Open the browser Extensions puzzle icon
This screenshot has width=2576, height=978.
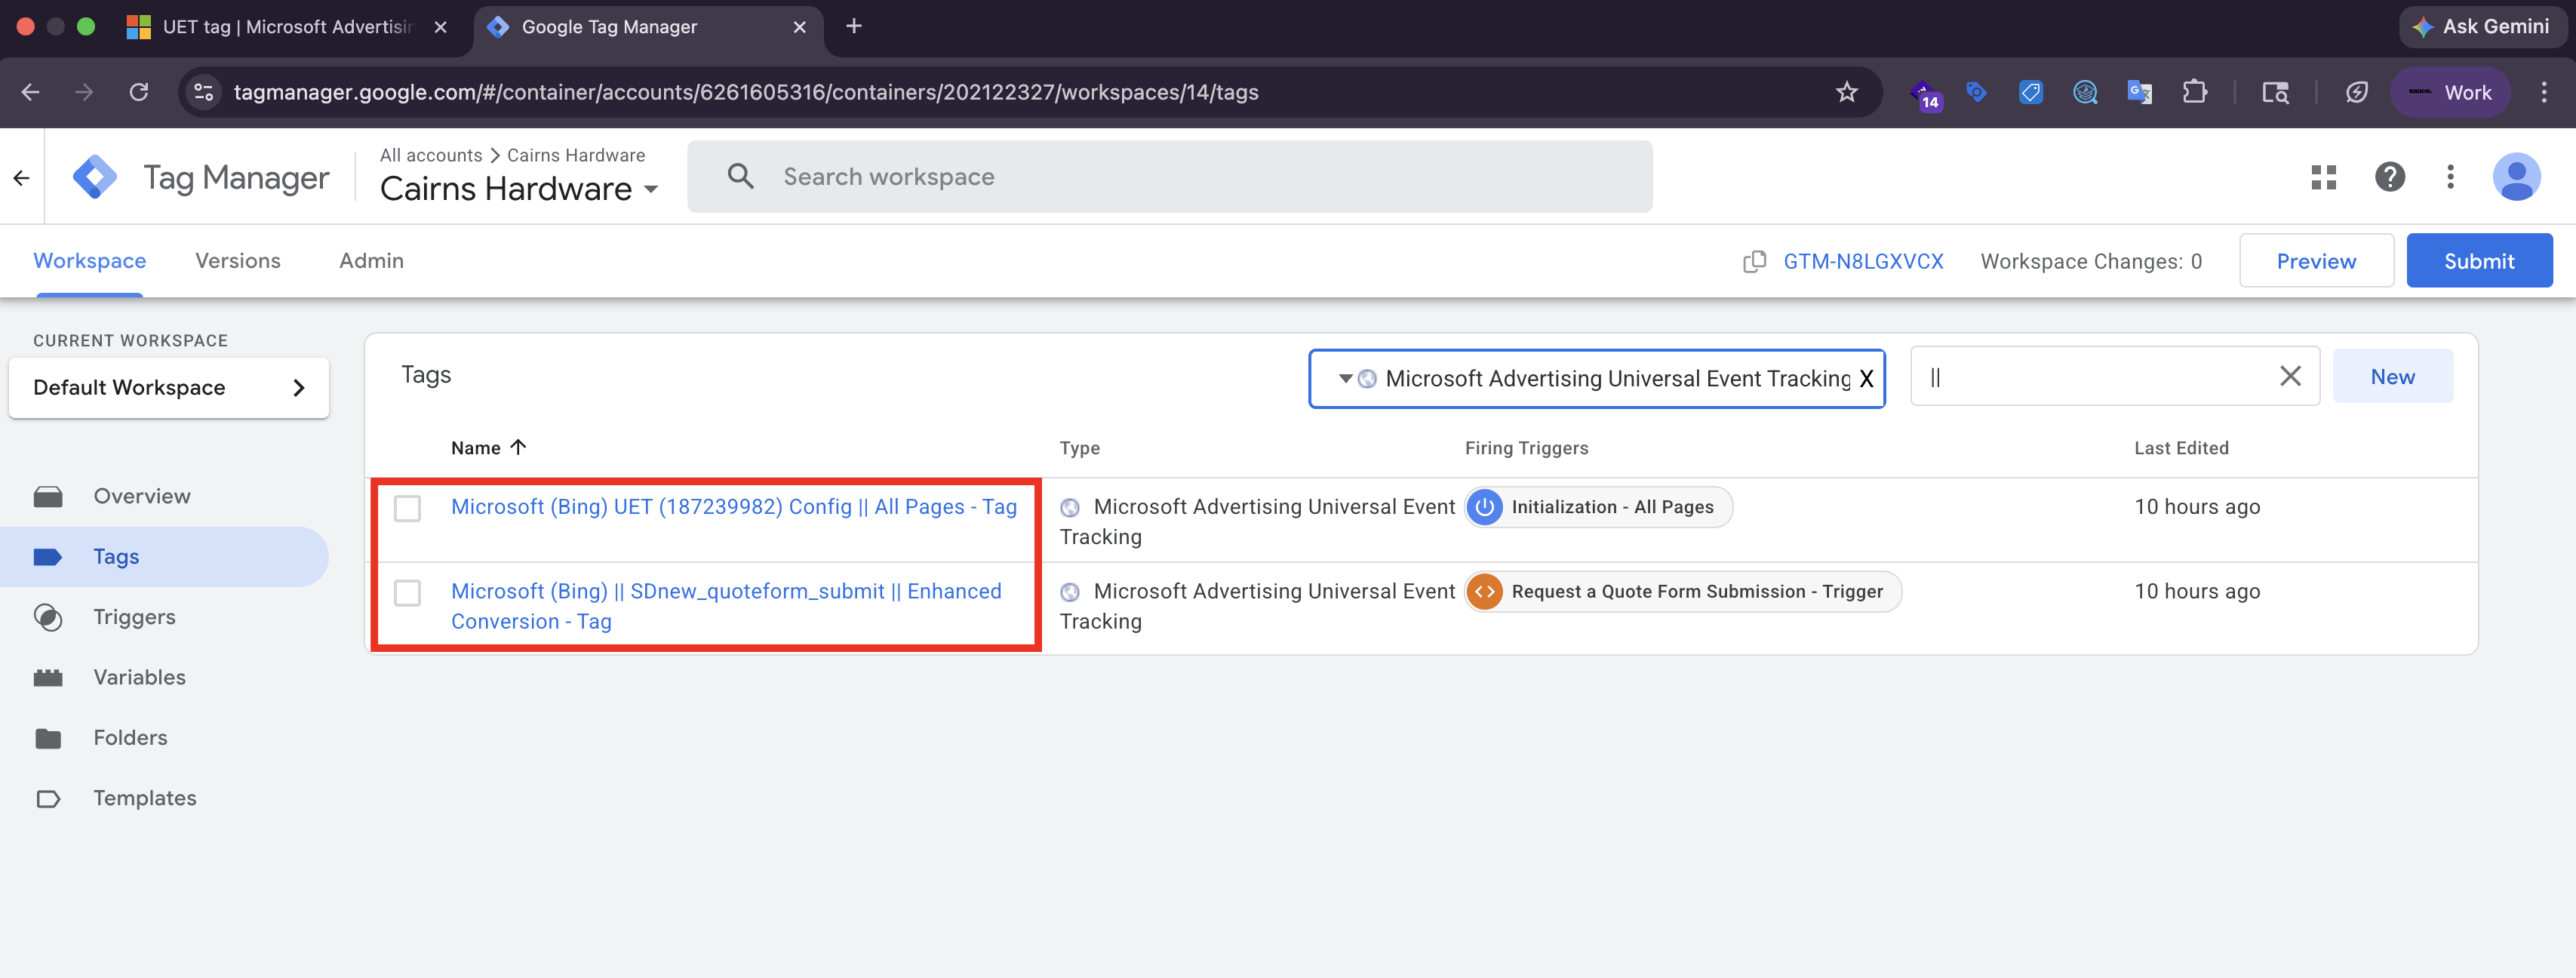[x=2194, y=92]
